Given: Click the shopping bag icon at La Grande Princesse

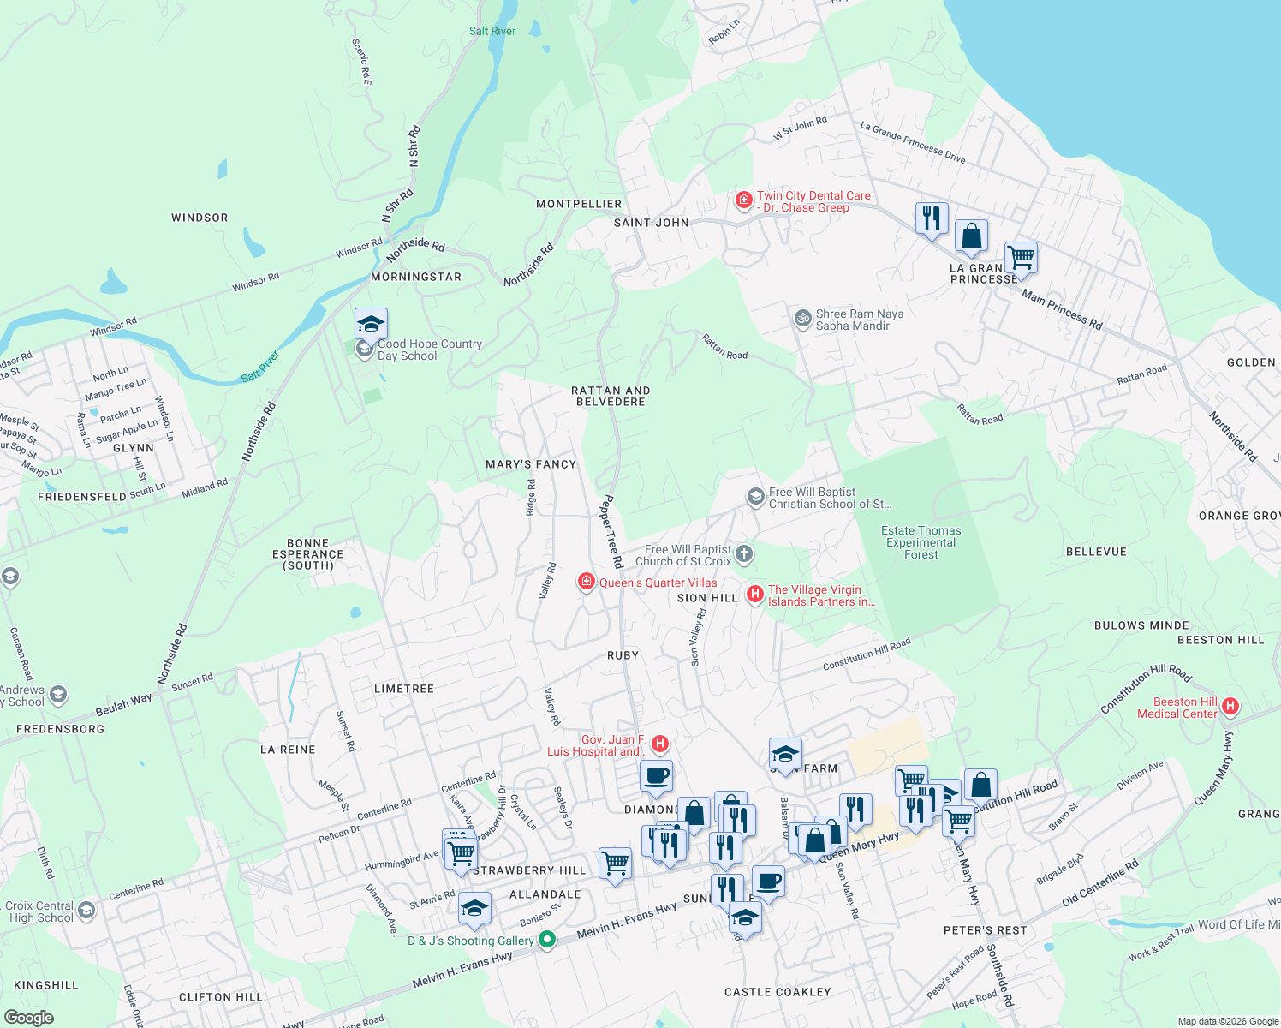Looking at the screenshot, I should [971, 236].
